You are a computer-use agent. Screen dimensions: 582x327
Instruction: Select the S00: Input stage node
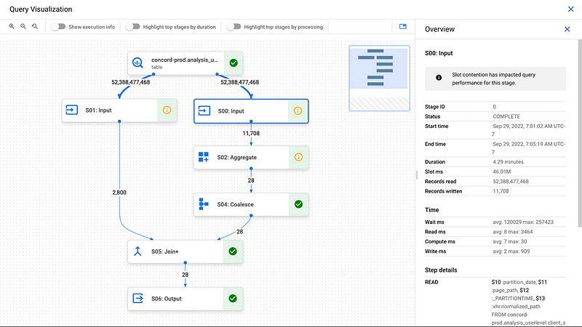[251, 111]
